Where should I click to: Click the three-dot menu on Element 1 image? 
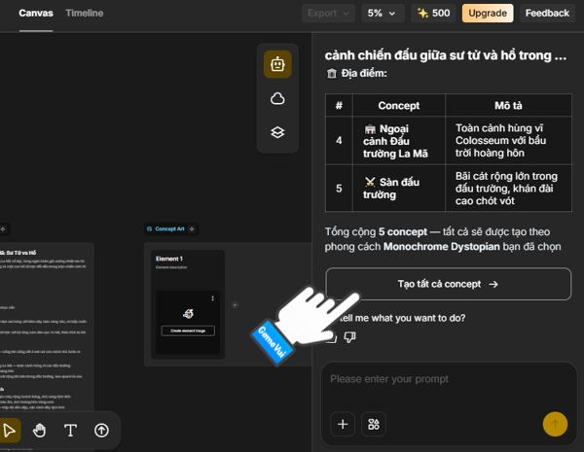point(212,298)
